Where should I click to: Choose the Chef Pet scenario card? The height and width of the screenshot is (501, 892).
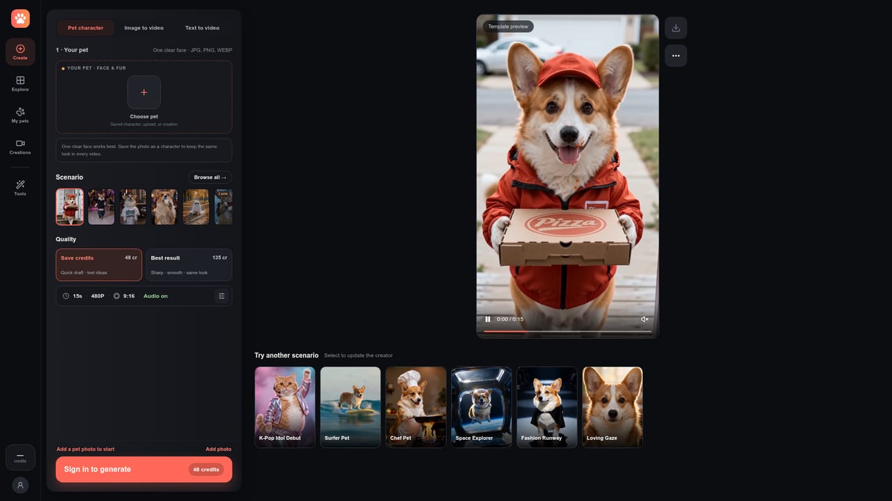tap(416, 407)
